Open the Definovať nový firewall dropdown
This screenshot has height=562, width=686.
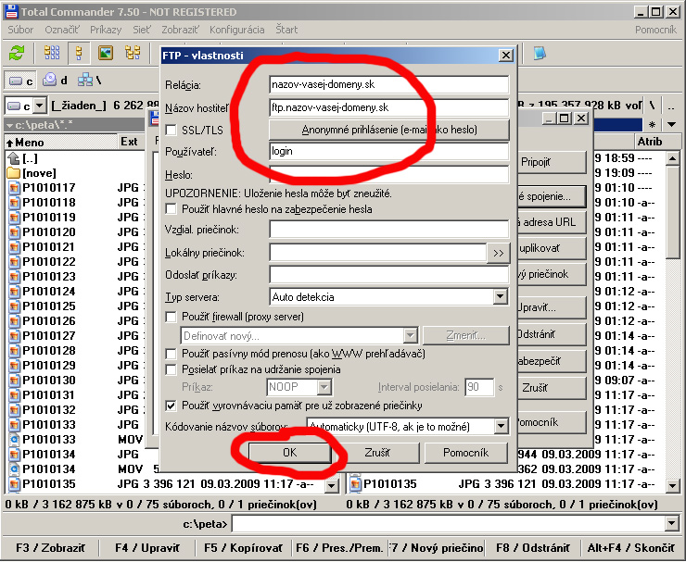pos(410,336)
